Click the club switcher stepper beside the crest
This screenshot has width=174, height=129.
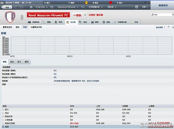[x=22, y=17]
